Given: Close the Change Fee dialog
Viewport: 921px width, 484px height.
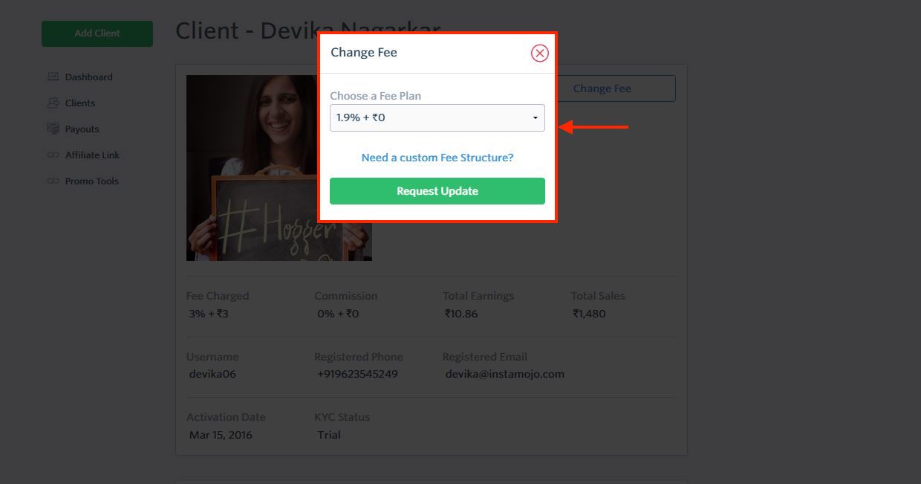Looking at the screenshot, I should coord(540,53).
